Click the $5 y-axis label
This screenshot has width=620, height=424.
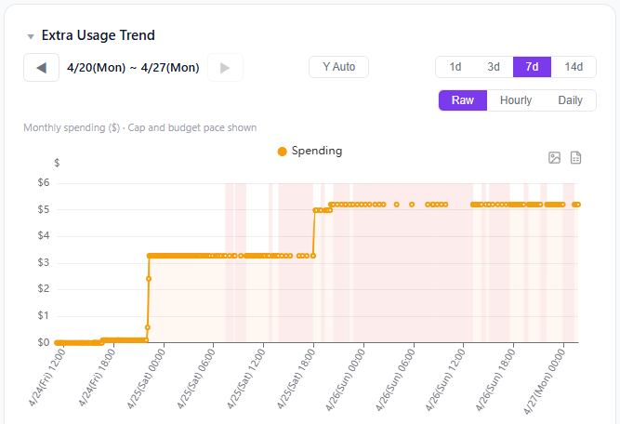(43, 210)
